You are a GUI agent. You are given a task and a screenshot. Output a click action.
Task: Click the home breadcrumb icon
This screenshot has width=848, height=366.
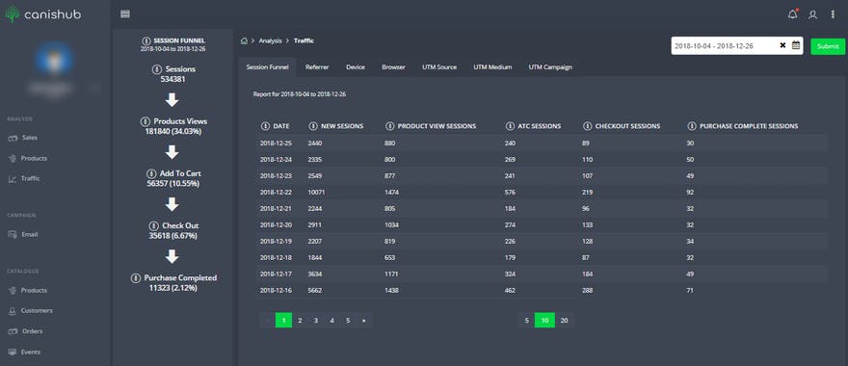tap(244, 40)
